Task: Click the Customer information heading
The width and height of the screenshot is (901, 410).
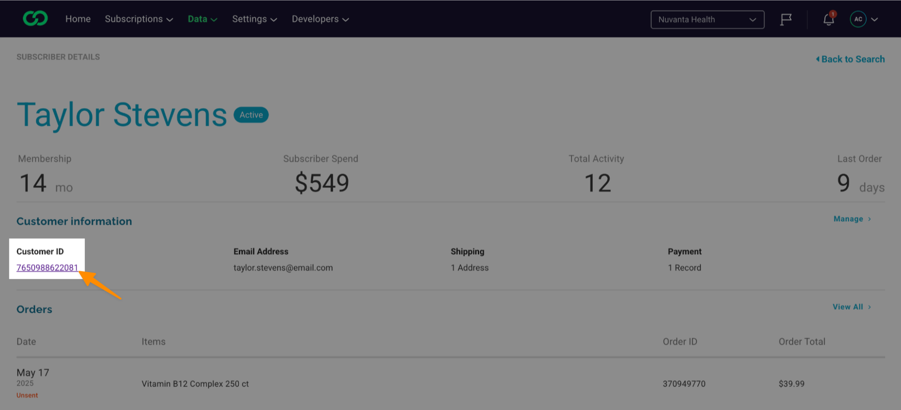Action: tap(74, 221)
